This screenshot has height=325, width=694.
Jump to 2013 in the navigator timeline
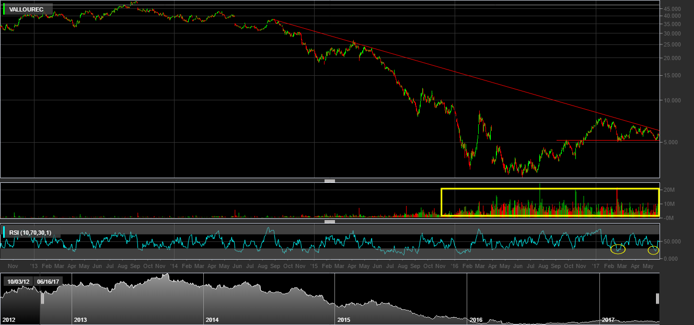pos(80,319)
